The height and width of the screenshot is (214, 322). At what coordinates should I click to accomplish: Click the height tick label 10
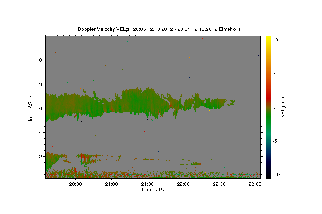pyautogui.click(x=39, y=60)
